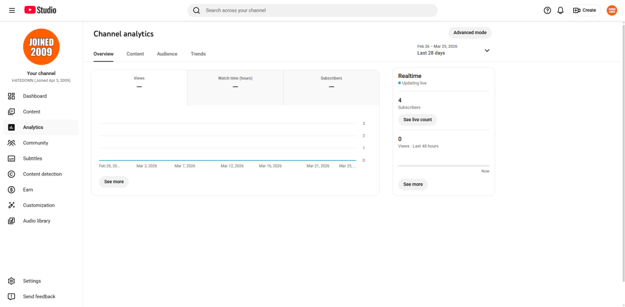This screenshot has height=307, width=625.
Task: Expand the date range dropdown chevron
Action: coord(487,50)
